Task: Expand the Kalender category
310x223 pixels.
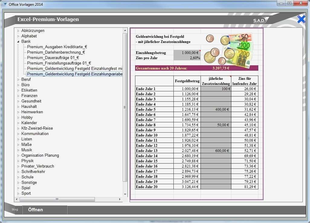Action: [19, 123]
